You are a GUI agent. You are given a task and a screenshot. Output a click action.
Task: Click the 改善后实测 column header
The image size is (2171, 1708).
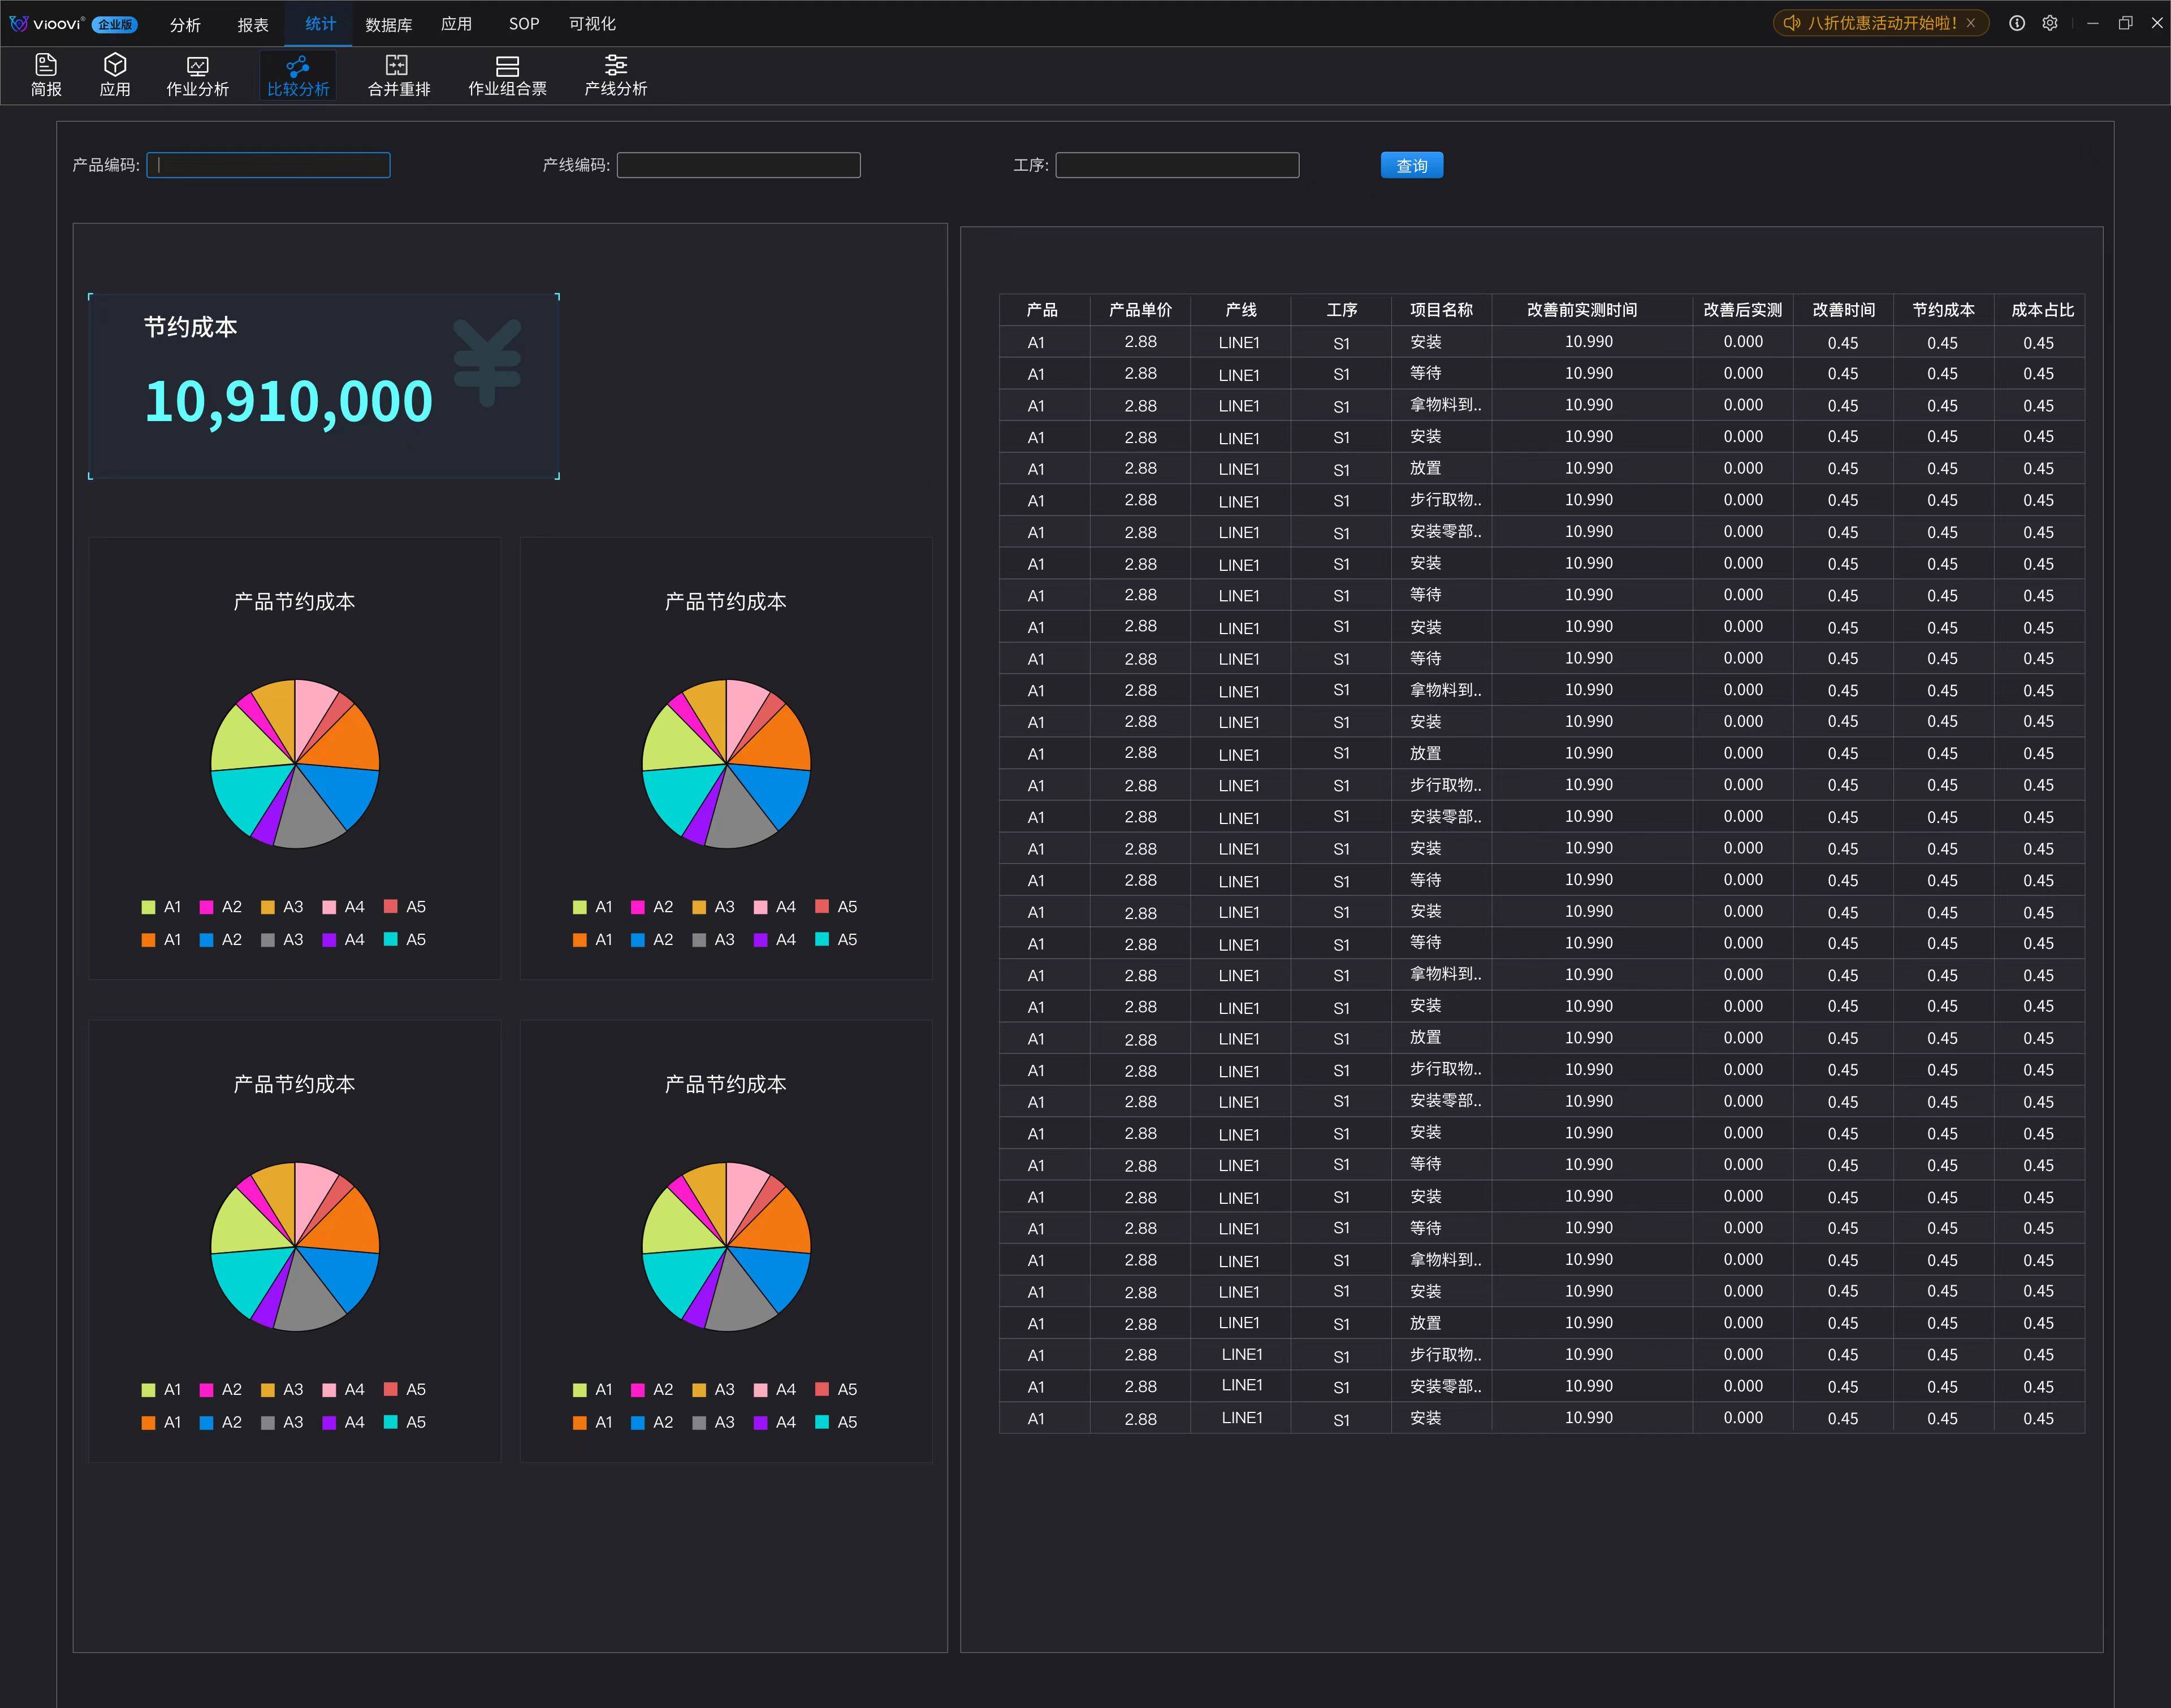[1743, 310]
